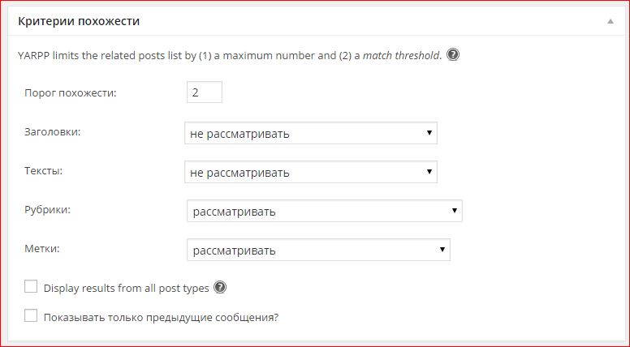Open the Рубрики dropdown
The width and height of the screenshot is (630, 347).
324,211
